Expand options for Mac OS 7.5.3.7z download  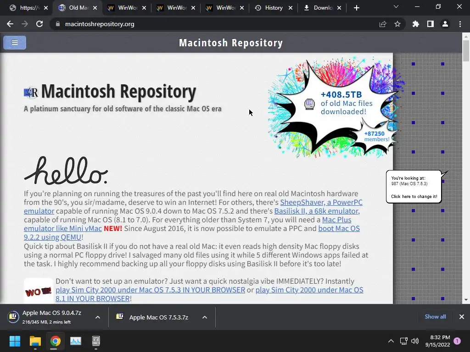pos(205,317)
